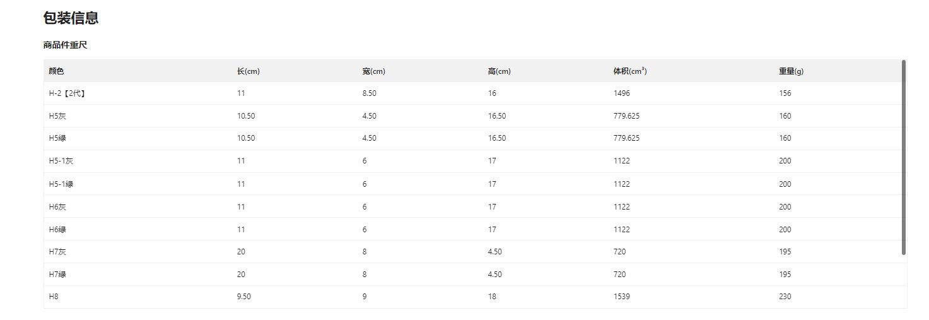Click the 包装信息 section heading
Image resolution: width=929 pixels, height=320 pixels.
pyautogui.click(x=71, y=18)
